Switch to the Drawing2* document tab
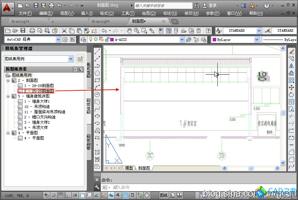 (x=101, y=21)
